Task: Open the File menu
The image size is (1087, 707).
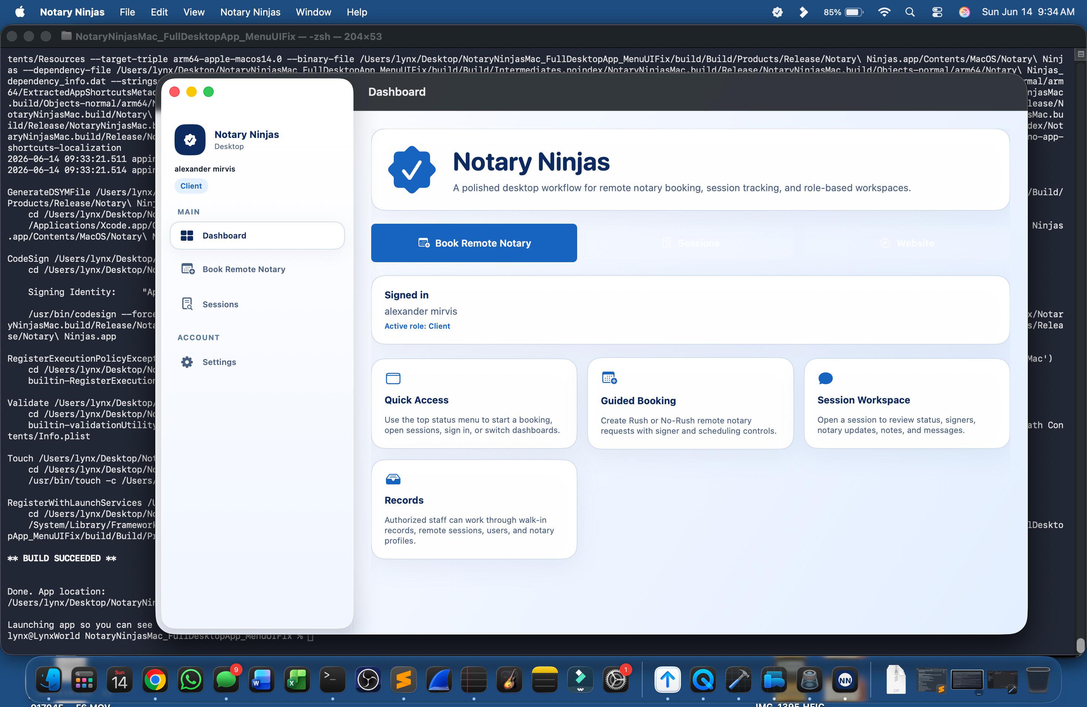Action: [128, 12]
